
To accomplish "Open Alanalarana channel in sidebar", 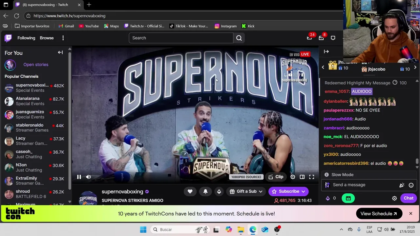I will click(34, 101).
